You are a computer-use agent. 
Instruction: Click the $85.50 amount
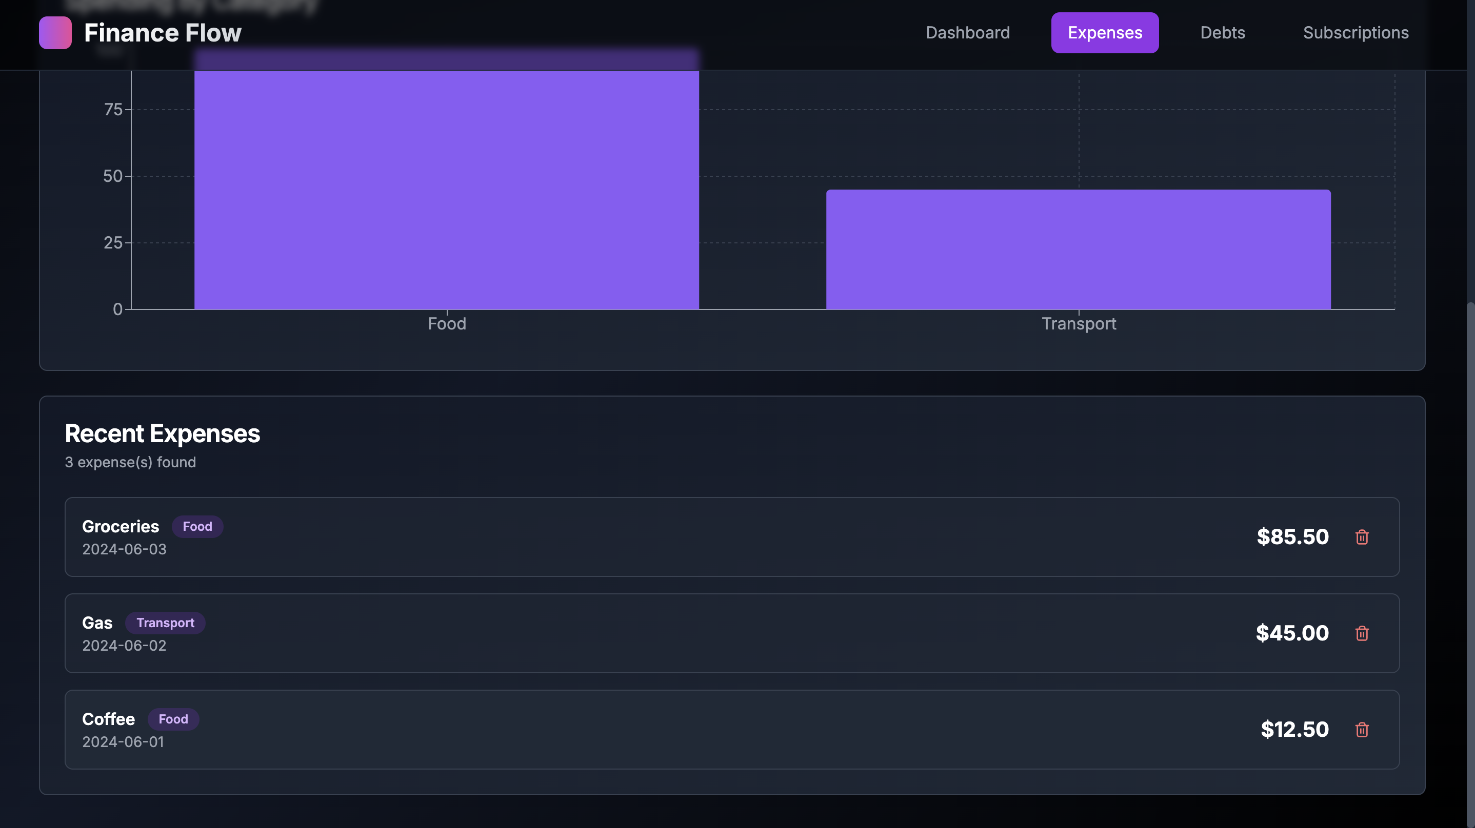click(x=1292, y=537)
